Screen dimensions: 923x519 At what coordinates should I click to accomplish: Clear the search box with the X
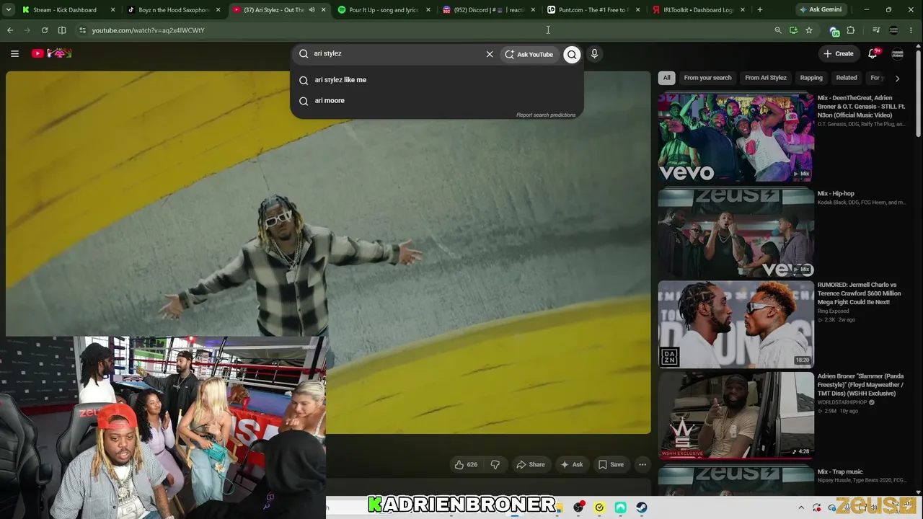[x=490, y=54]
